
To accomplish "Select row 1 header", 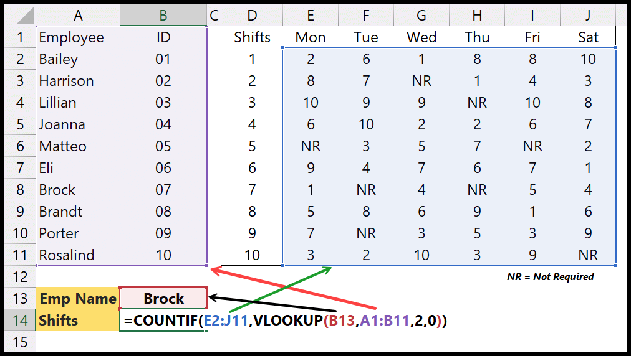I will 20,37.
